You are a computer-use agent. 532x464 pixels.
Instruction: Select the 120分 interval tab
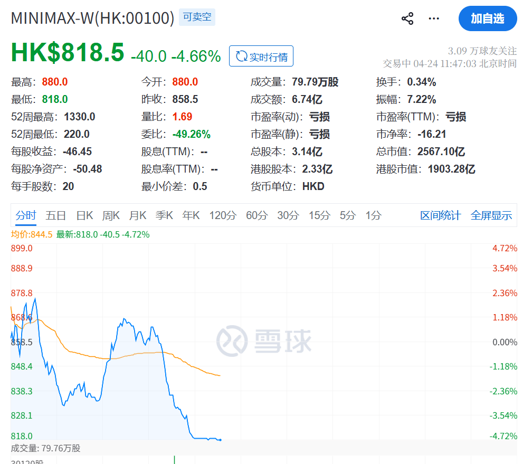coord(223,215)
